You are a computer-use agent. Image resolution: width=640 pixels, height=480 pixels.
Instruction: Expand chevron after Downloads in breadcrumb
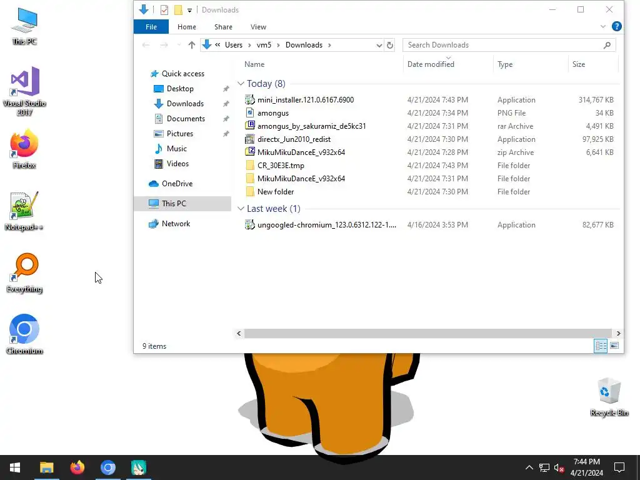(x=329, y=45)
